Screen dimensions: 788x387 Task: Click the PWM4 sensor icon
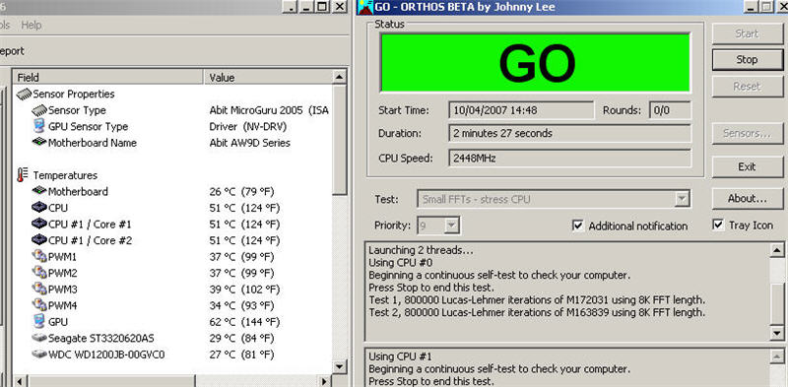(39, 305)
